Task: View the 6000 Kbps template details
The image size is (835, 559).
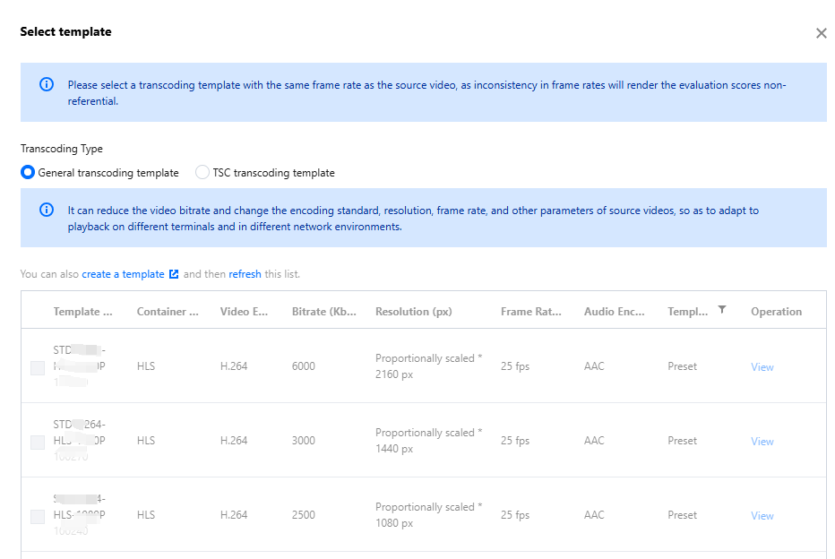Action: pyautogui.click(x=762, y=367)
